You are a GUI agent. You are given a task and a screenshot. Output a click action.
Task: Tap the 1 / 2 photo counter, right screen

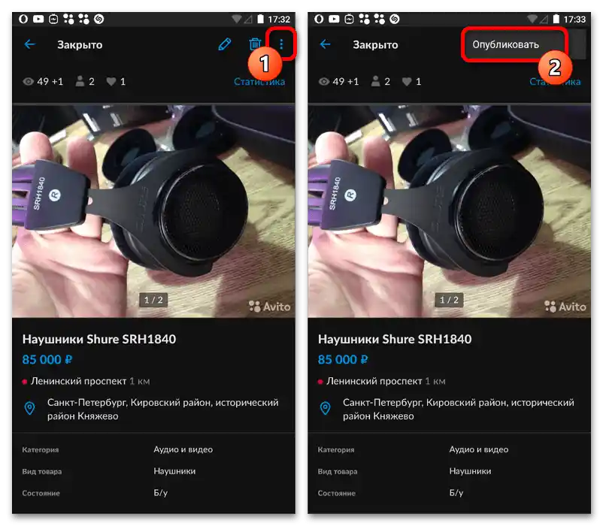tap(449, 300)
